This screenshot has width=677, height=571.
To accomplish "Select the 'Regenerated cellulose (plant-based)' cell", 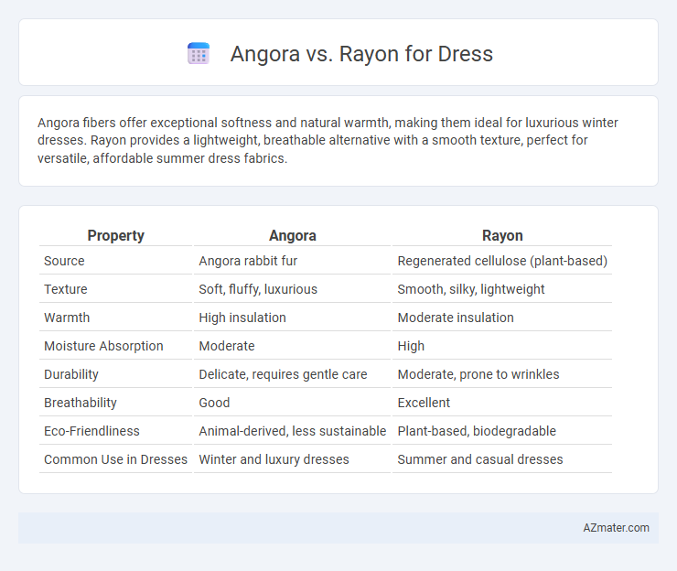I will coord(502,261).
